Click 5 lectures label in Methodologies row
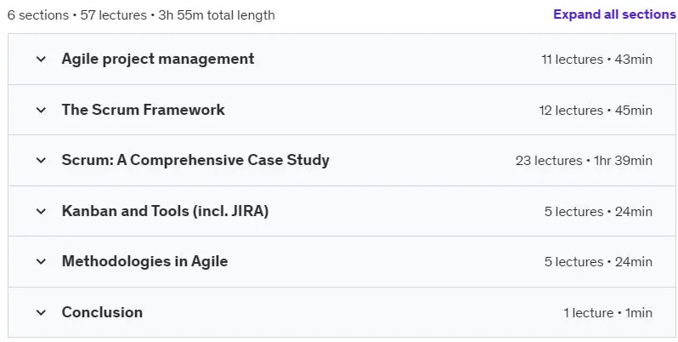The height and width of the screenshot is (342, 678). click(598, 262)
